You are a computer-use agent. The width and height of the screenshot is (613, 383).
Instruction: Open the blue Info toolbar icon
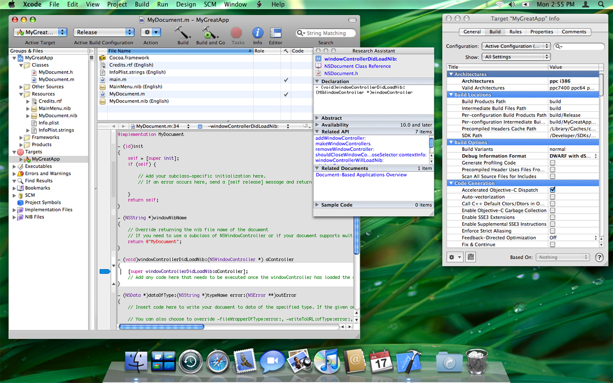coord(257,33)
